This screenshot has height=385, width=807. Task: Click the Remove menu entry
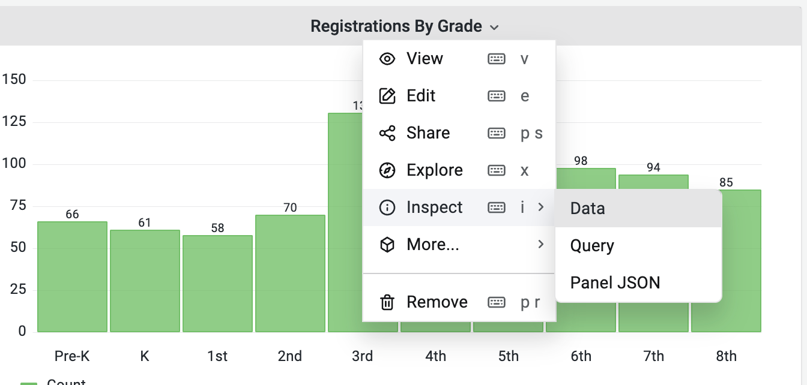coord(437,302)
